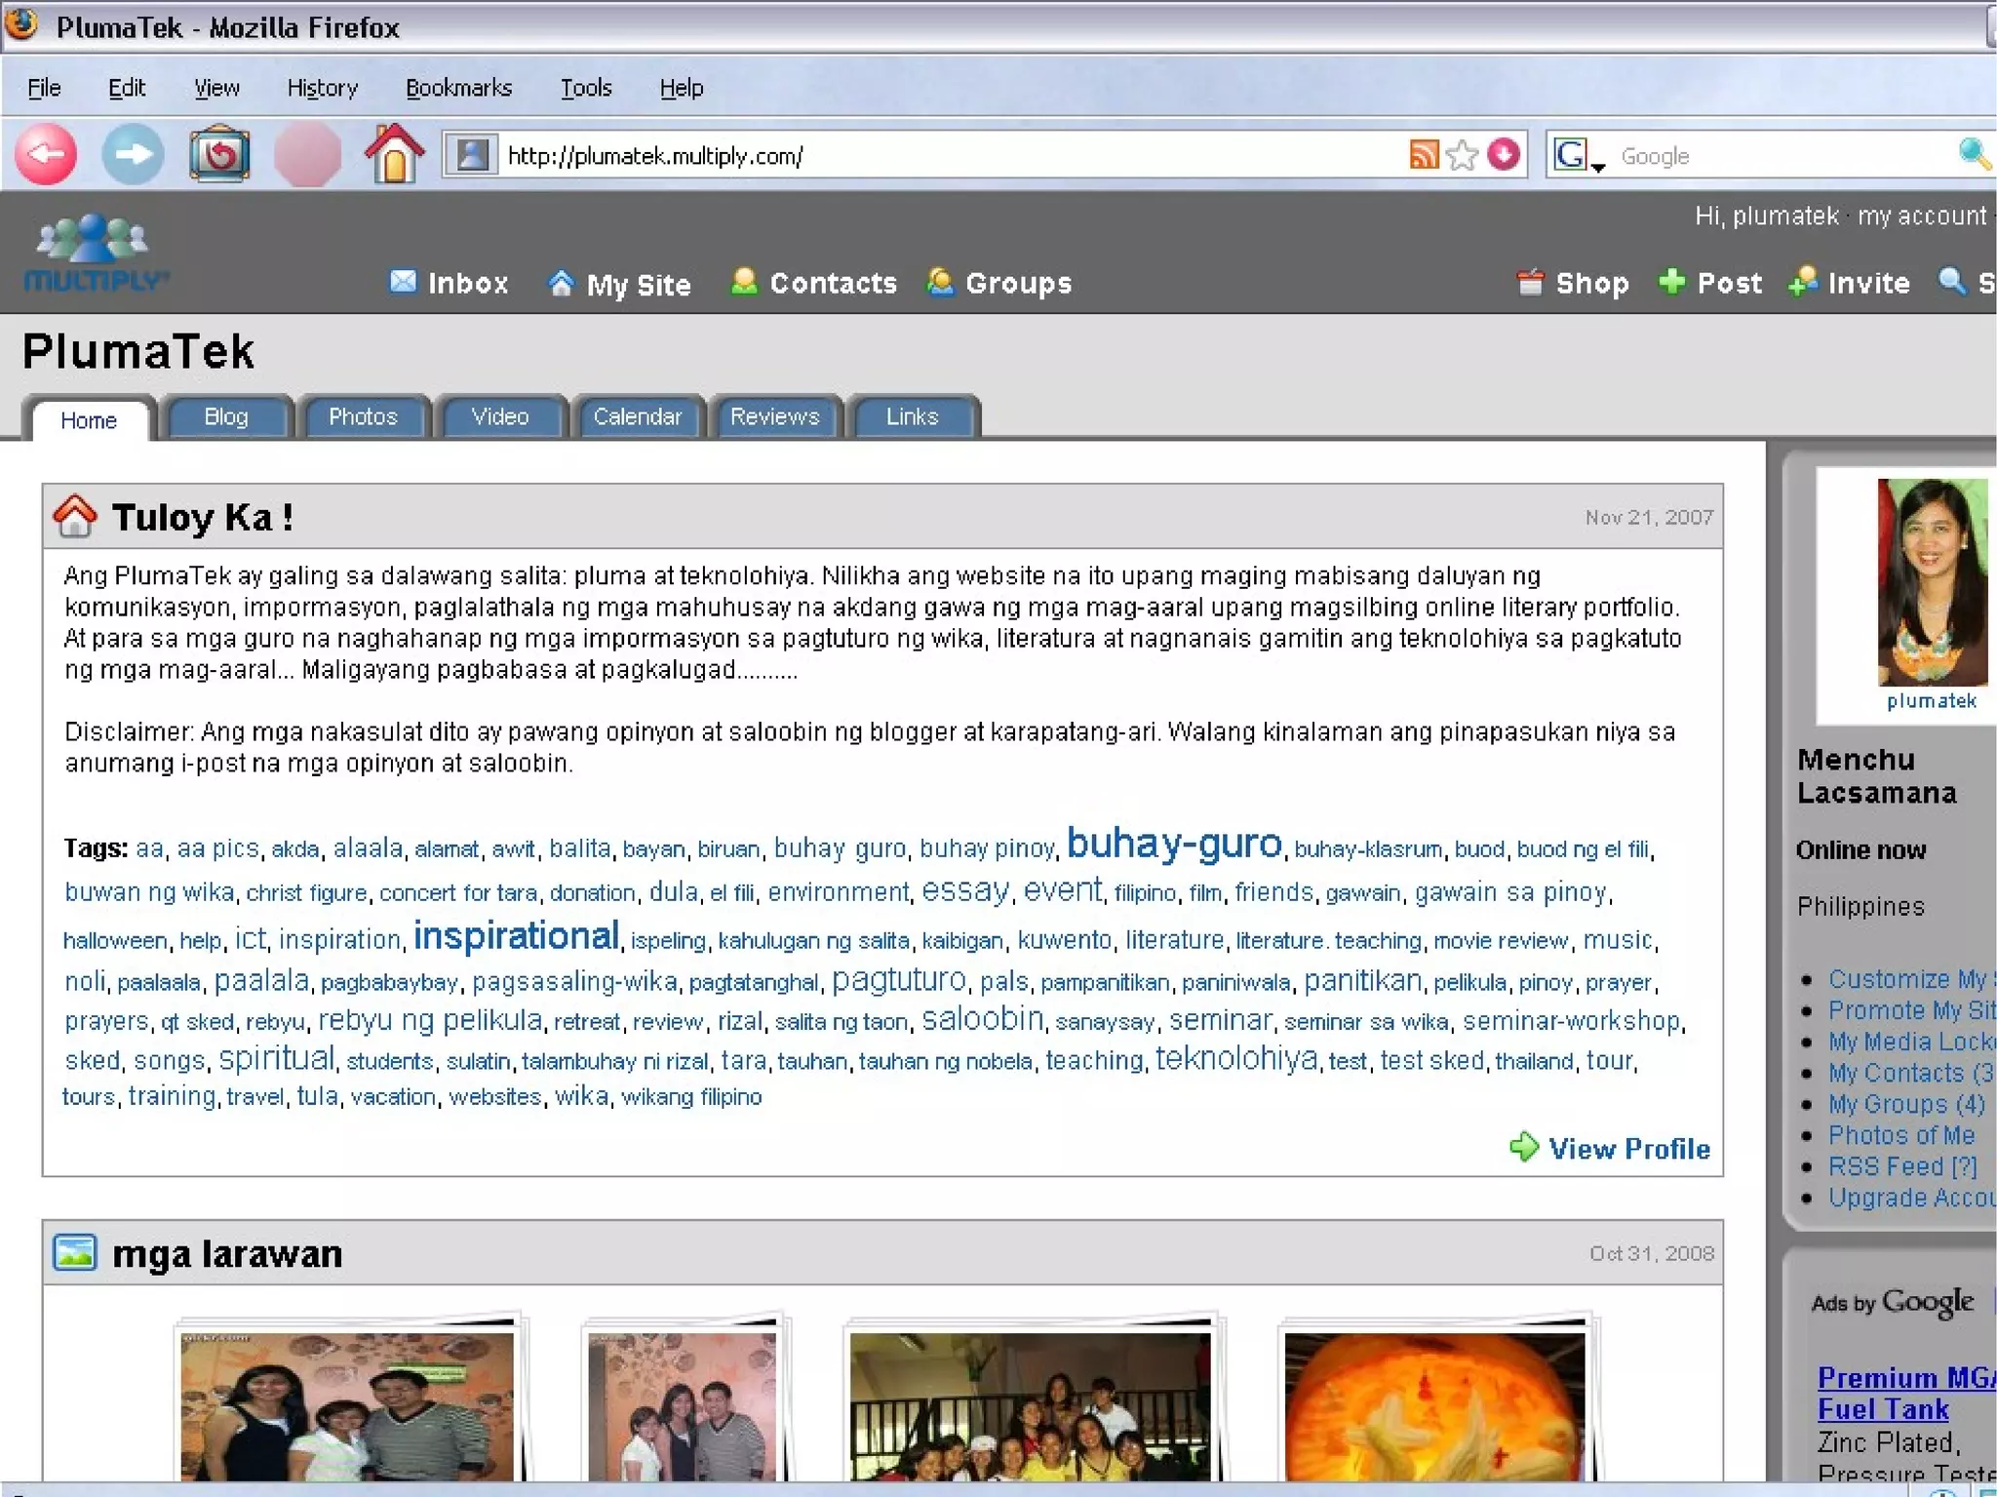This screenshot has width=1997, height=1497.
Task: Open the Bookmarks menu
Action: pos(458,88)
